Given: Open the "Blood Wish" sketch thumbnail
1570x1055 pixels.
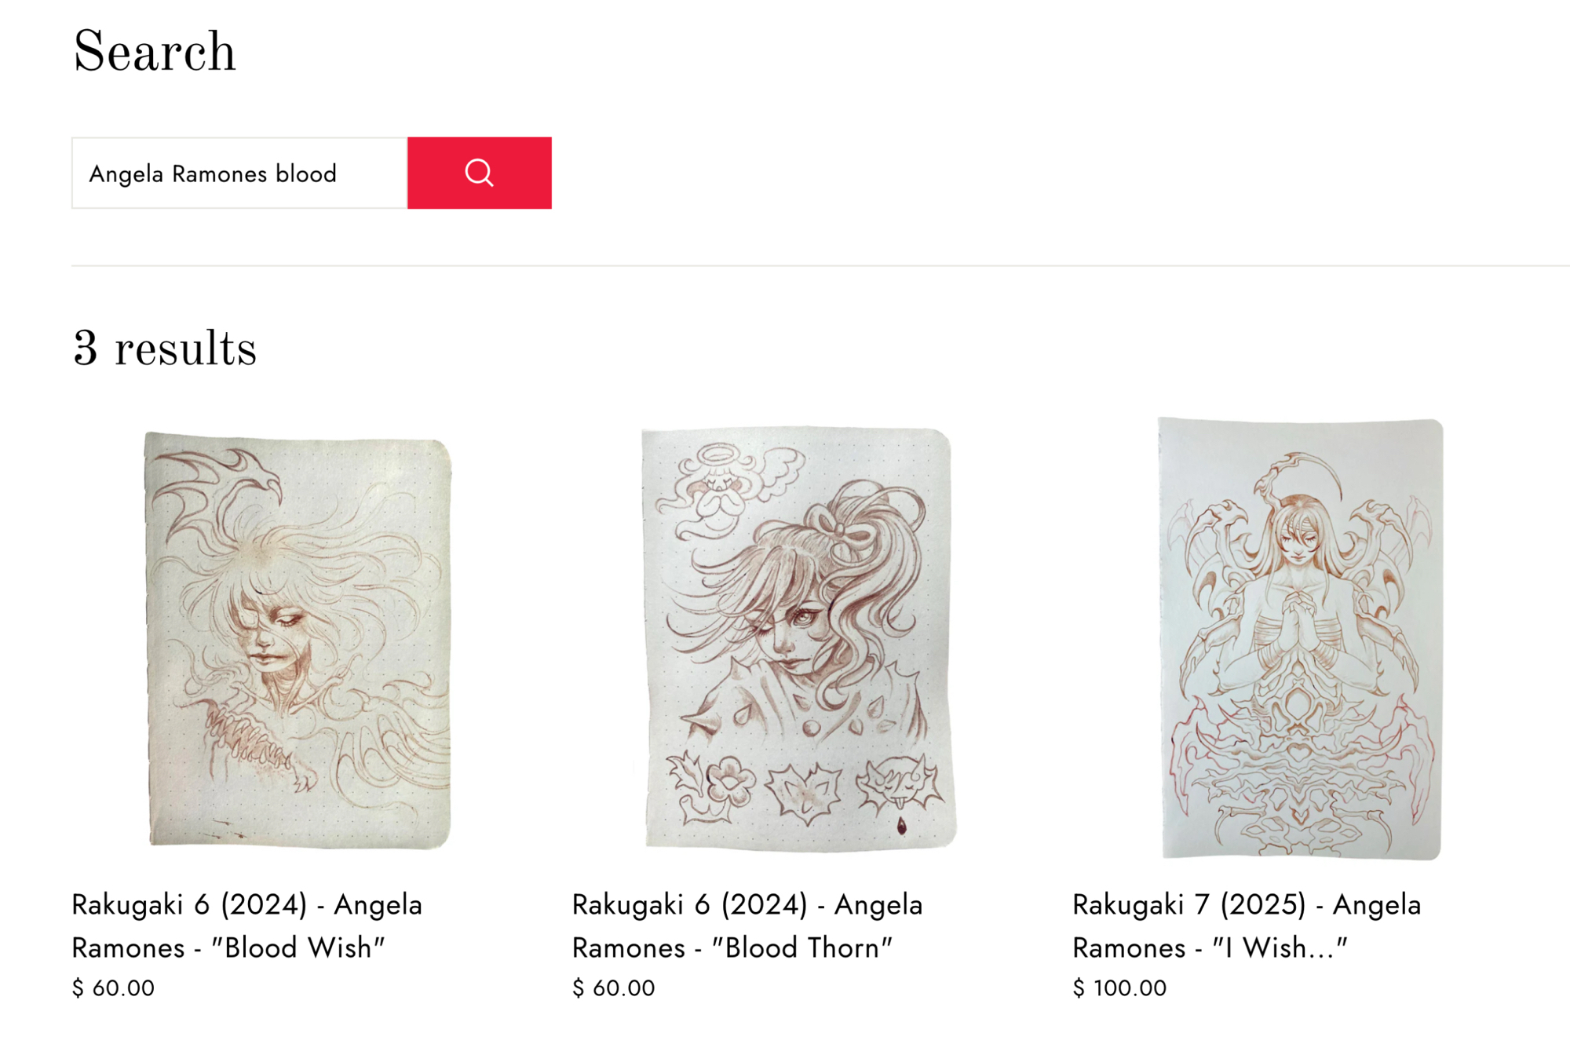Looking at the screenshot, I should pos(298,640).
